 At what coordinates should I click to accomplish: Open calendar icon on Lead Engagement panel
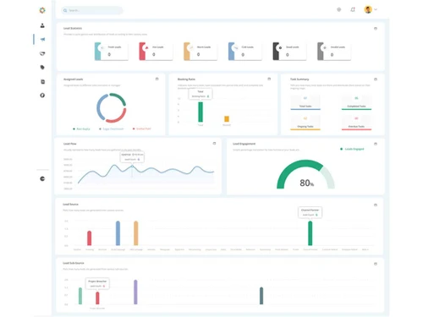(376, 144)
